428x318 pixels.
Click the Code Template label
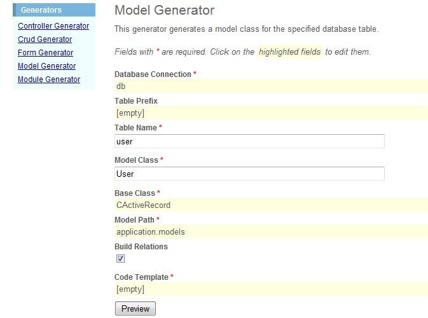tap(141, 277)
